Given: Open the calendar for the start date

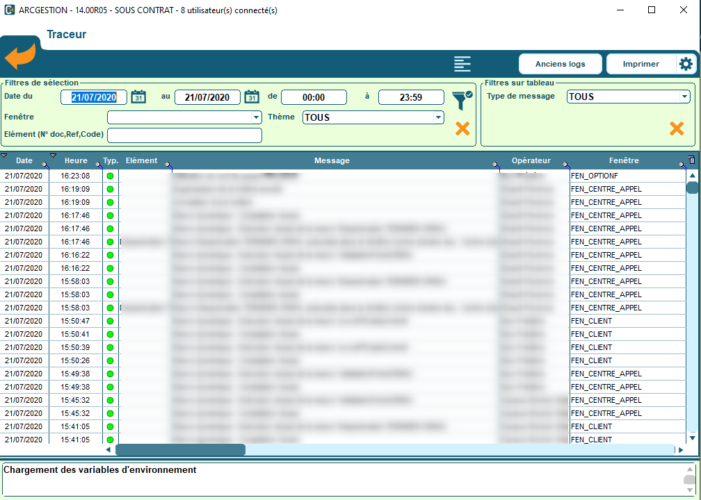Looking at the screenshot, I should [x=138, y=97].
